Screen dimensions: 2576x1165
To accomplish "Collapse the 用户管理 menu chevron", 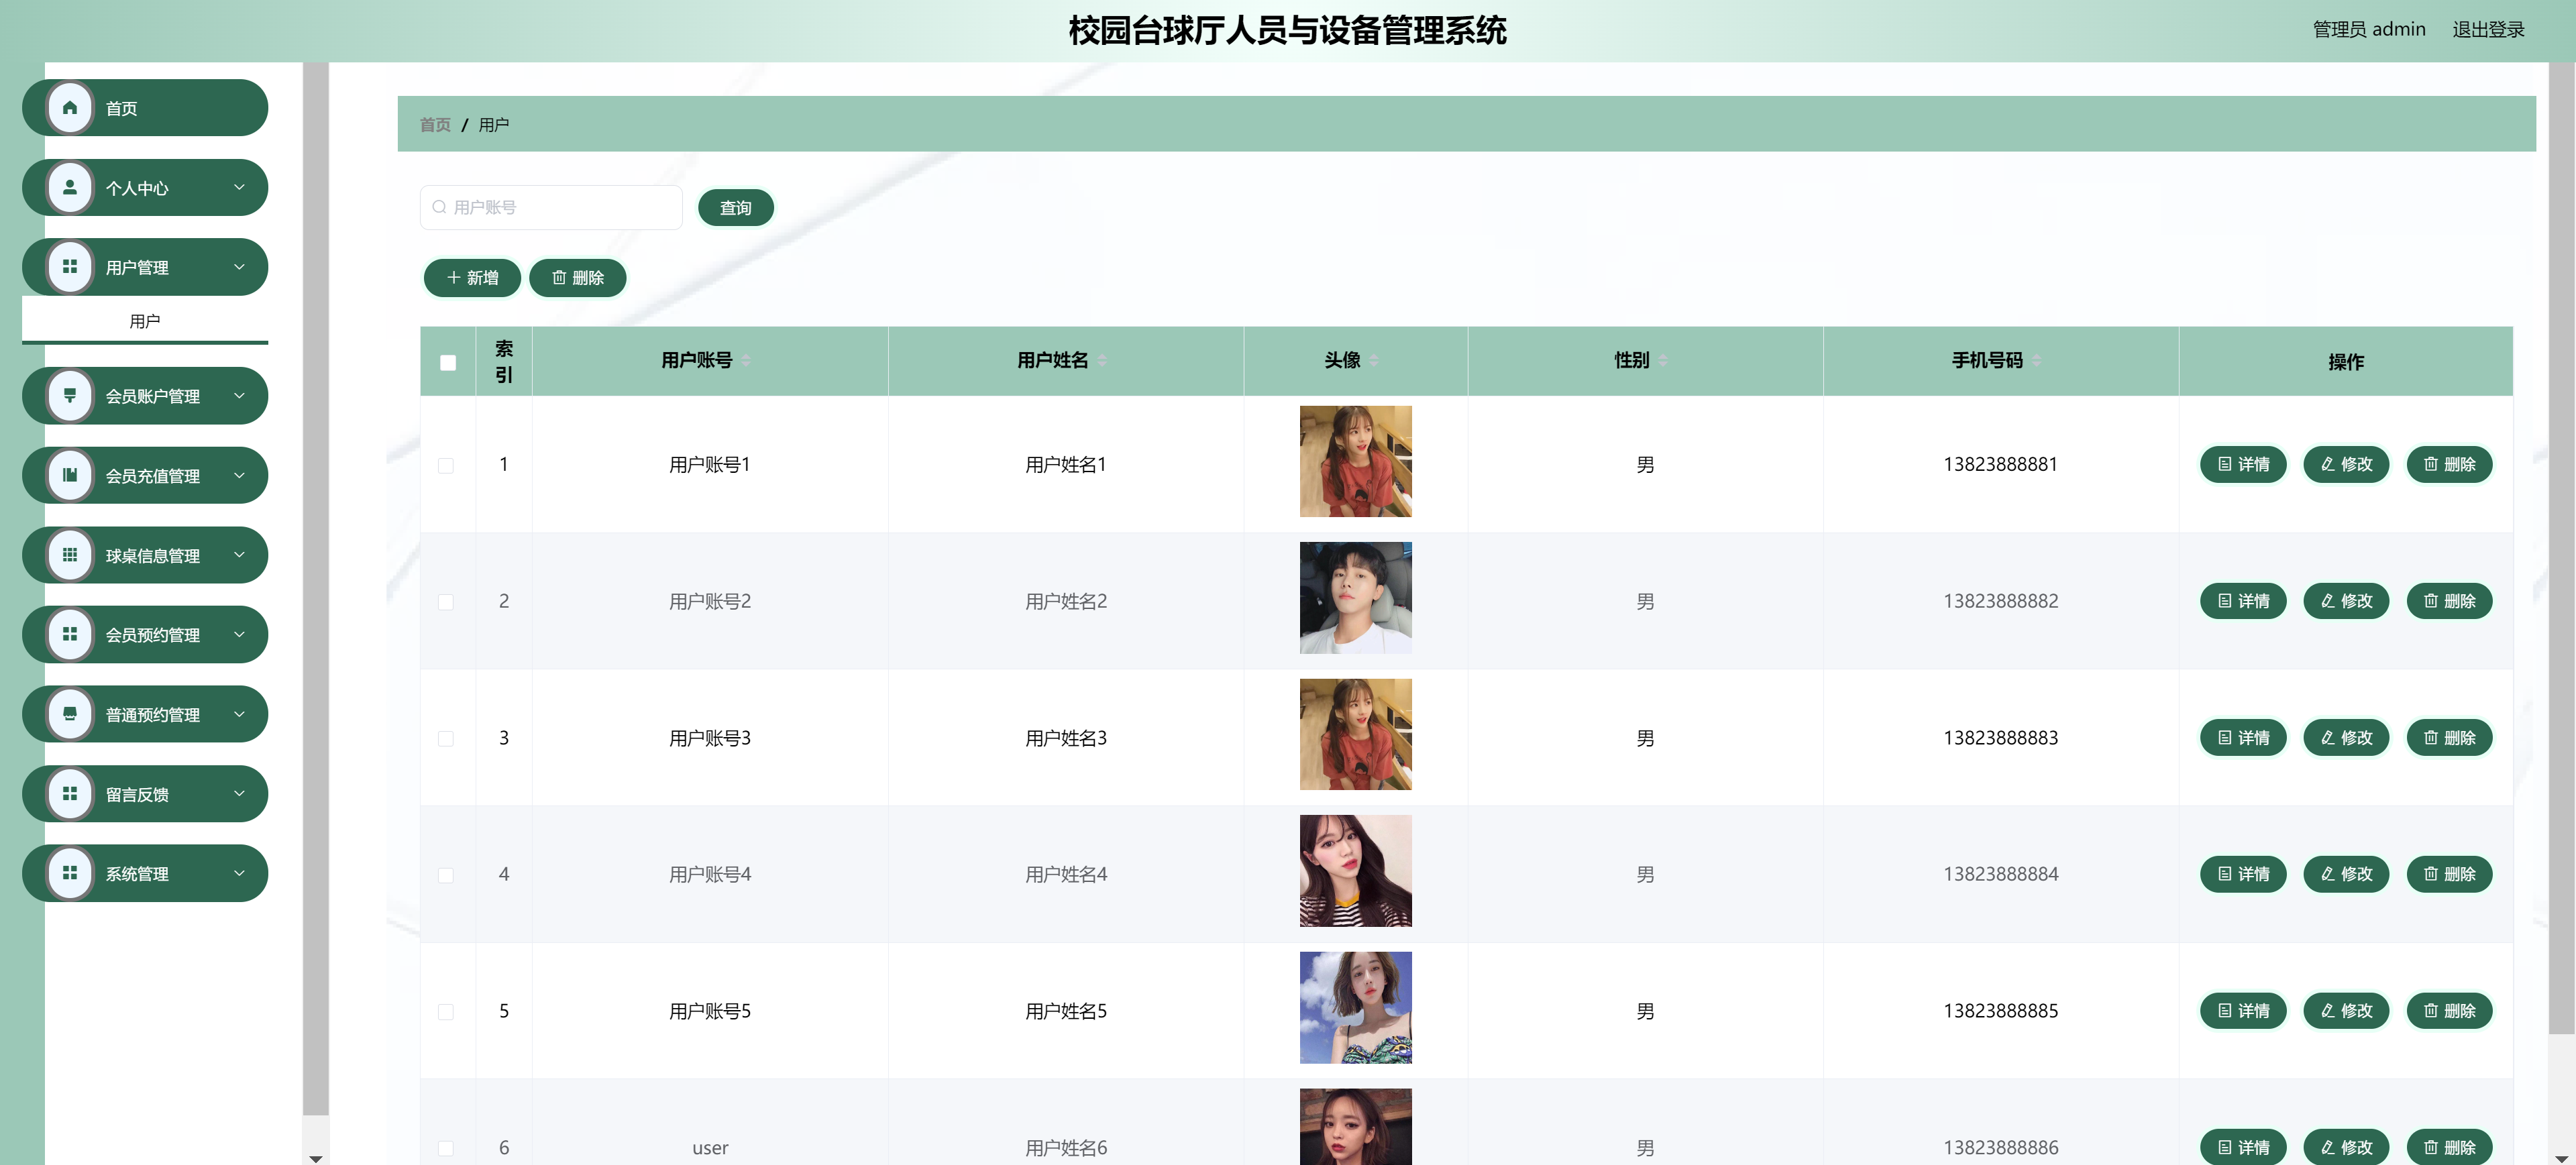I will (239, 267).
